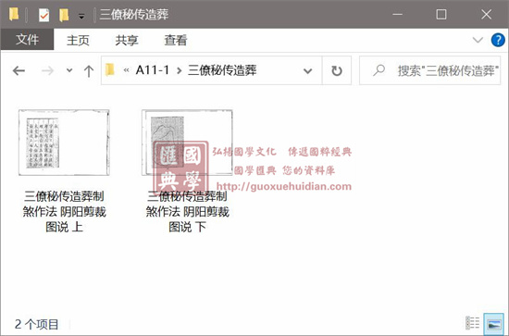Switch to the 主页 ribbon tab
This screenshot has height=336, width=509.
click(78, 40)
